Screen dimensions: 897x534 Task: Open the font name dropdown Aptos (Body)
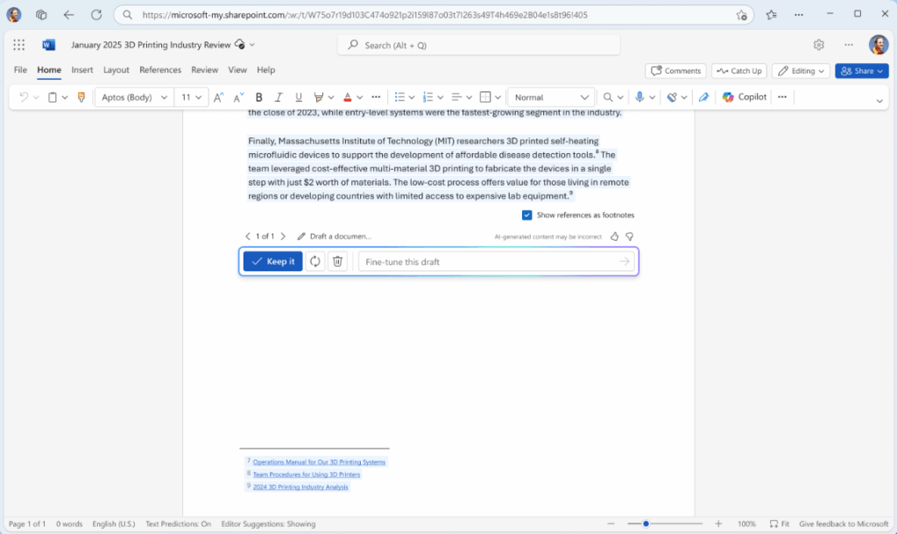pos(134,97)
